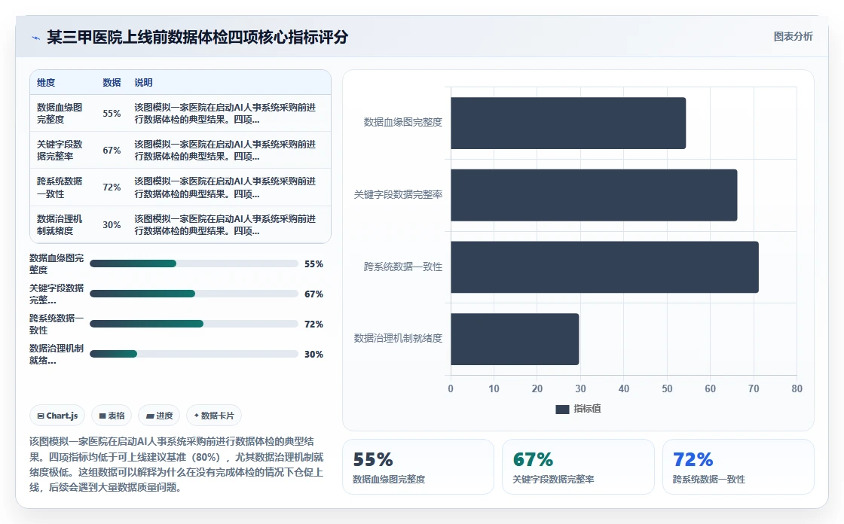Click the 跨系统数据一致性 72% progress bar
This screenshot has width=844, height=524.
coord(194,324)
